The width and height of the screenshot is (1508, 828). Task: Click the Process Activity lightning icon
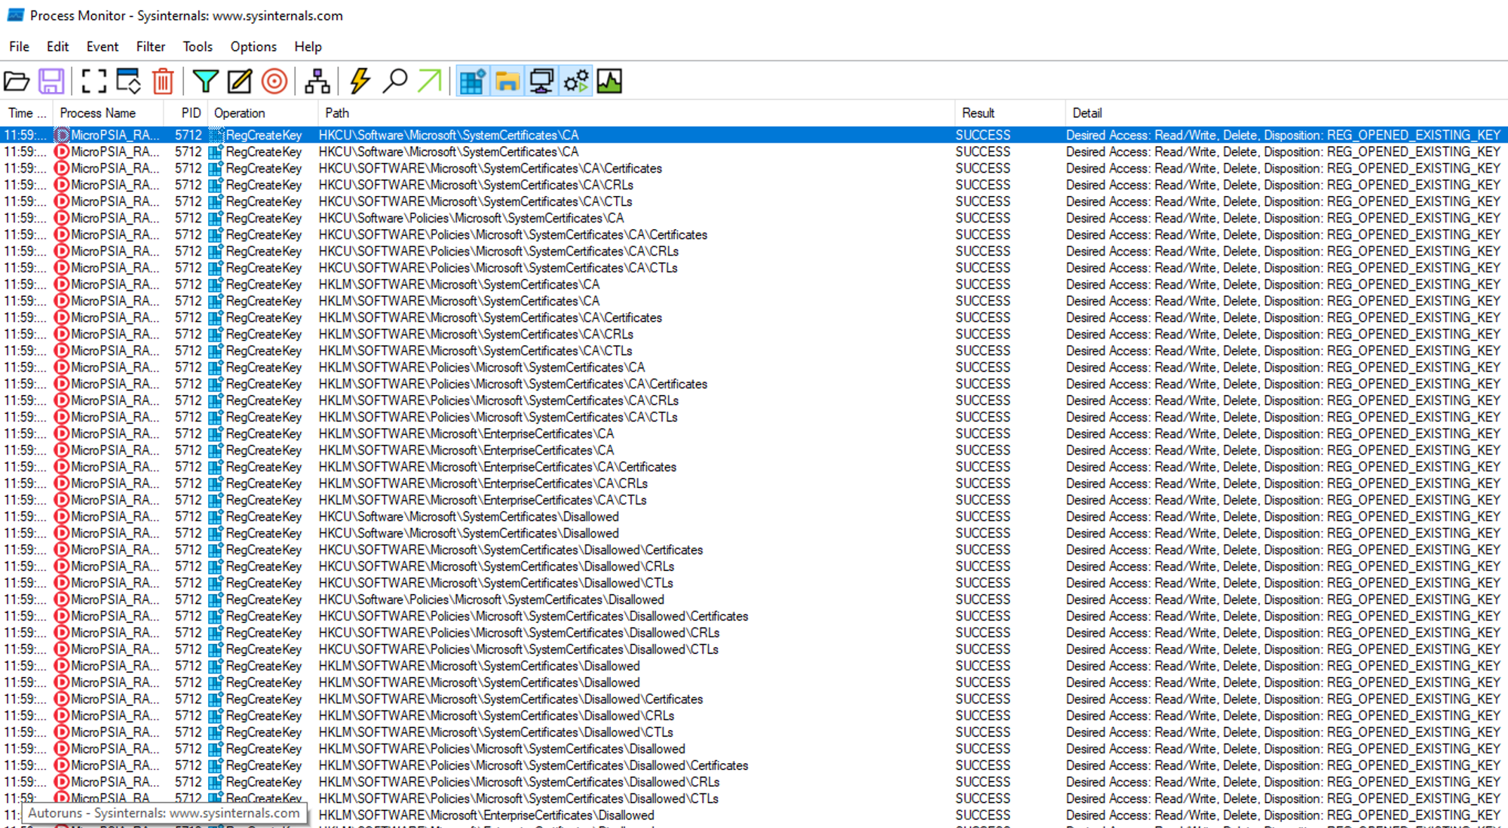(360, 81)
